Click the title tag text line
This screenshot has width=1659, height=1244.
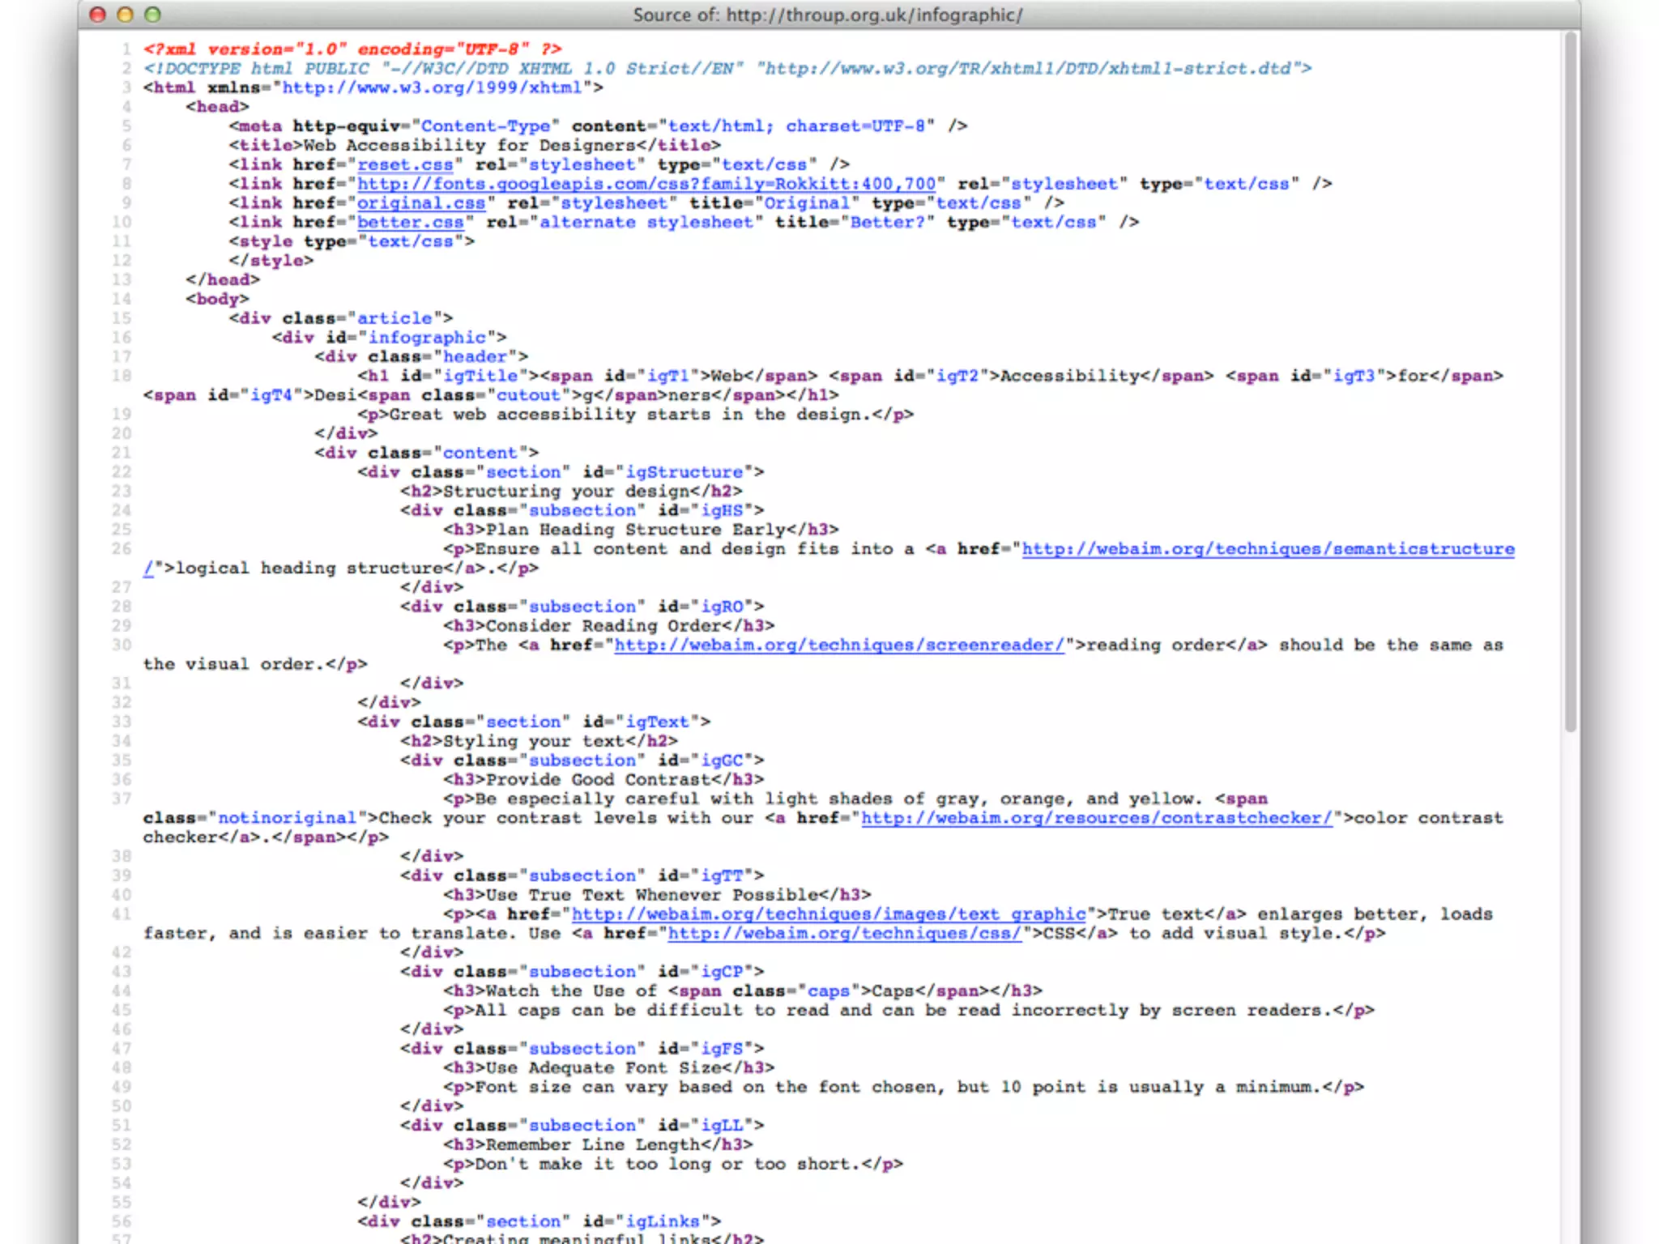(x=474, y=146)
